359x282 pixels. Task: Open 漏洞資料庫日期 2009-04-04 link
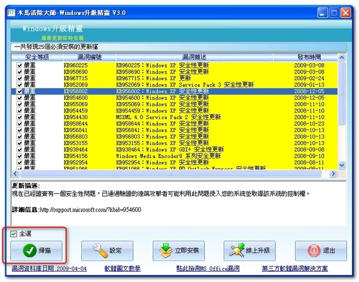(49, 268)
